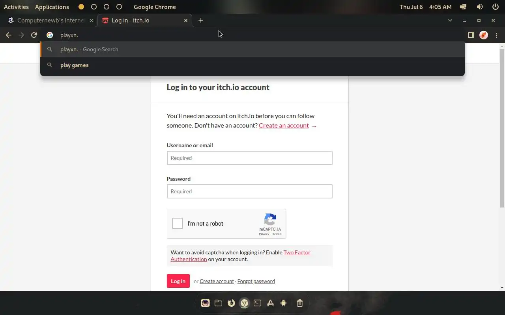505x315 pixels.
Task: Click the search icon beside 'playxn. - Google Search'
Action: pos(50,49)
